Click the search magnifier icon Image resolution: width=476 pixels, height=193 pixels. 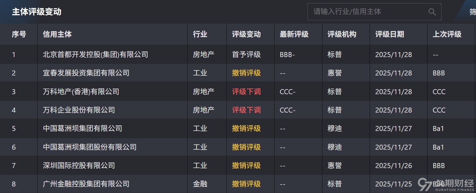pyautogui.click(x=432, y=12)
